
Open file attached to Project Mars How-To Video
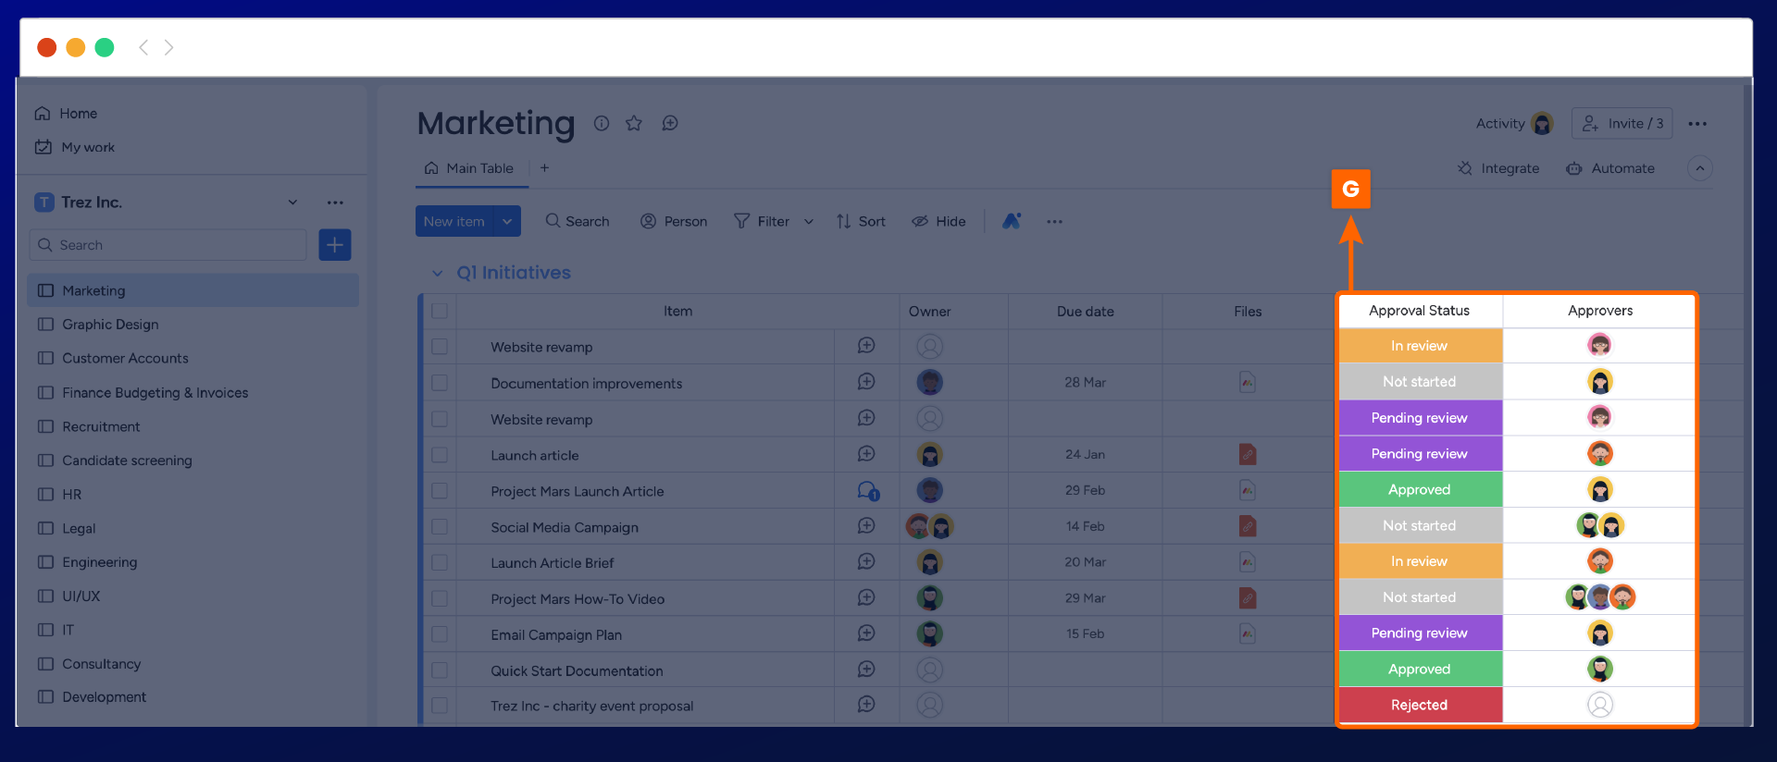click(1248, 597)
